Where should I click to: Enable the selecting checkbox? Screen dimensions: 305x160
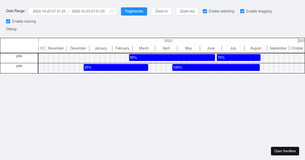pos(205,11)
